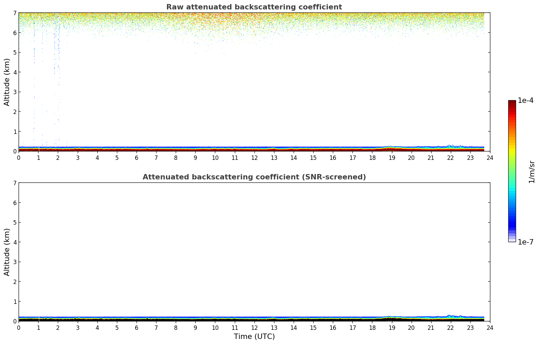Click the 'Attenuated backscattering coefficient (SNR-screened)' title
The height and width of the screenshot is (344, 539).
coord(254,177)
